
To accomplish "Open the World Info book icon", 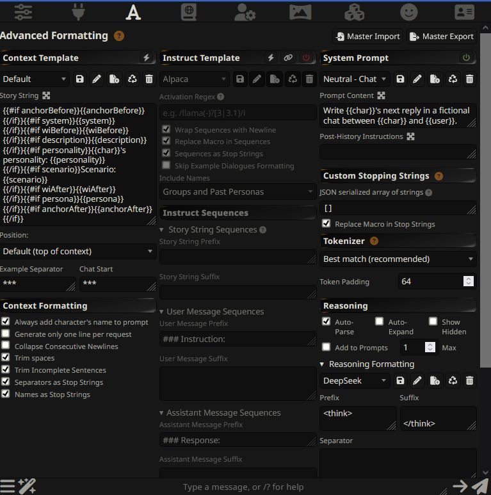I will 188,12.
